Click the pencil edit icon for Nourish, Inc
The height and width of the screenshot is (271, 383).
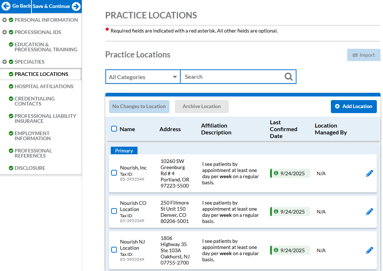(369, 173)
